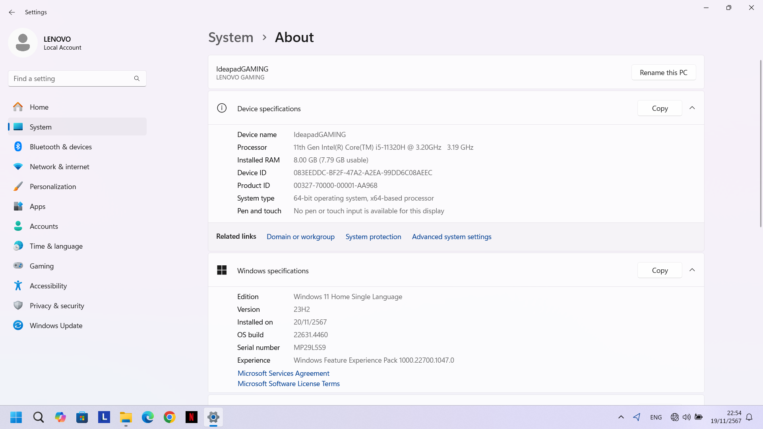Copy the Windows specifications
The width and height of the screenshot is (763, 429).
click(x=660, y=271)
